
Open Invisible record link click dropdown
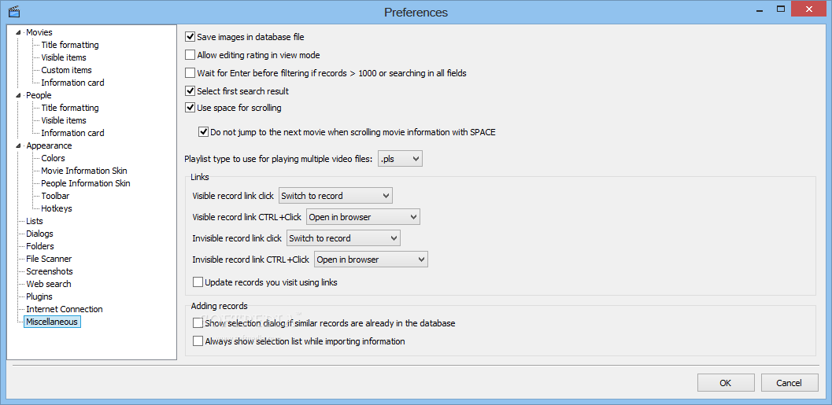[343, 238]
